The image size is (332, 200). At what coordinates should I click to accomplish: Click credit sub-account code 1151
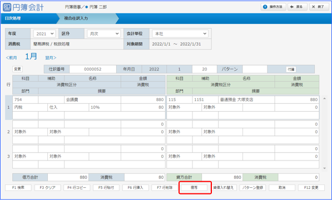pyautogui.click(x=205, y=99)
